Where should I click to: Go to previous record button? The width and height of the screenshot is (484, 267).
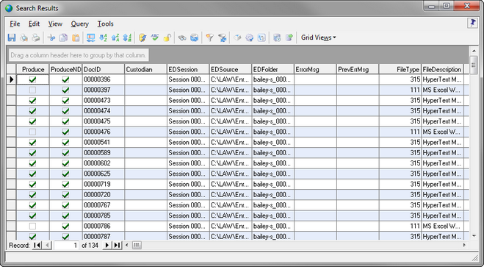tap(47, 246)
